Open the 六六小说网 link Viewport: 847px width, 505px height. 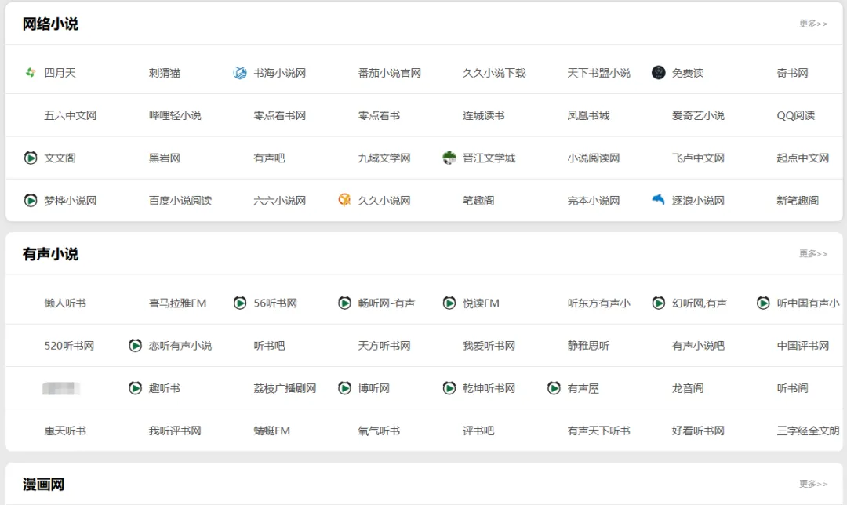[x=280, y=201]
